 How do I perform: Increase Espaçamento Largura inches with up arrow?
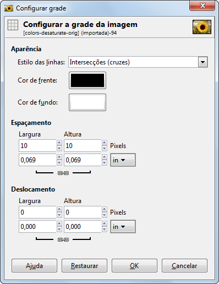point(59,157)
